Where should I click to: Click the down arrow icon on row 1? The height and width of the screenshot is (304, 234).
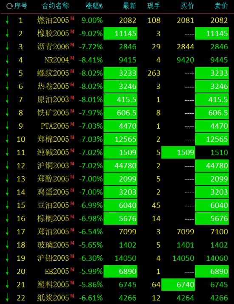pos(7,20)
